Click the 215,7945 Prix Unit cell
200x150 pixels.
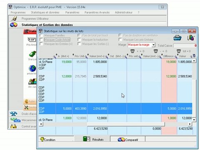click(81, 76)
